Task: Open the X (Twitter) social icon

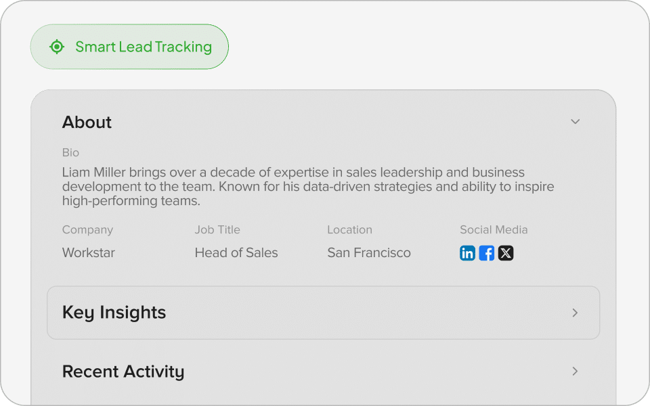Action: (506, 253)
